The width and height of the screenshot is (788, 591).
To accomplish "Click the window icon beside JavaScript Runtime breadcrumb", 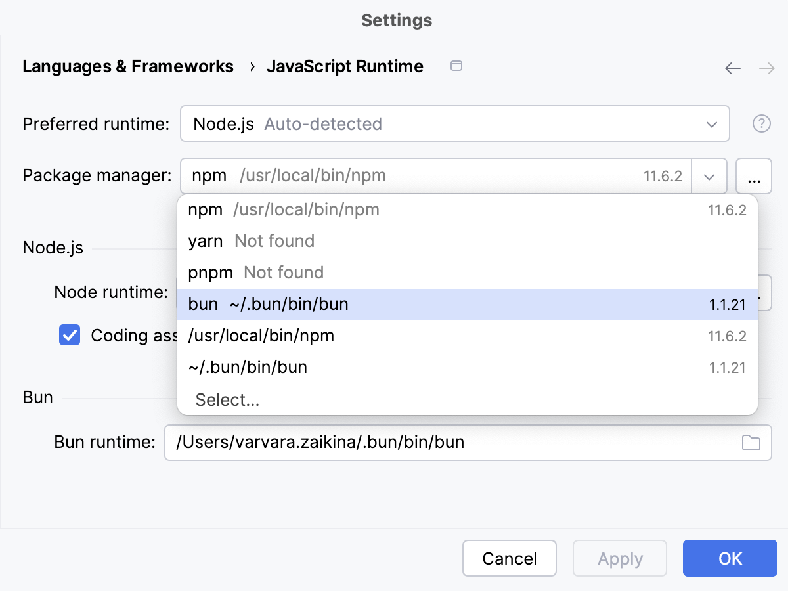I will [x=456, y=66].
